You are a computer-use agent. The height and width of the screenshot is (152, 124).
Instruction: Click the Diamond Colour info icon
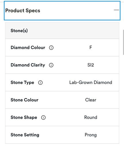pos(51,48)
